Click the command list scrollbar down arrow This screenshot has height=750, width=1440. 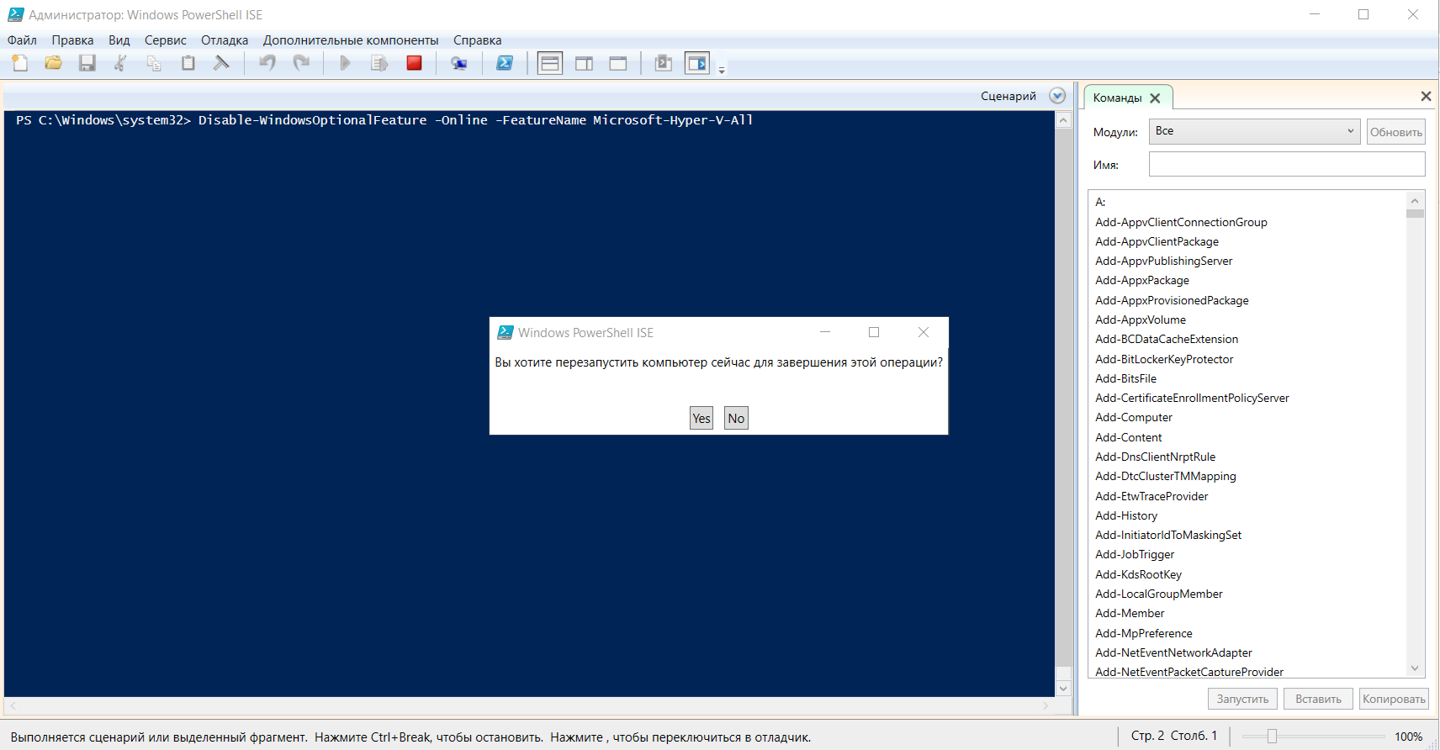1415,668
